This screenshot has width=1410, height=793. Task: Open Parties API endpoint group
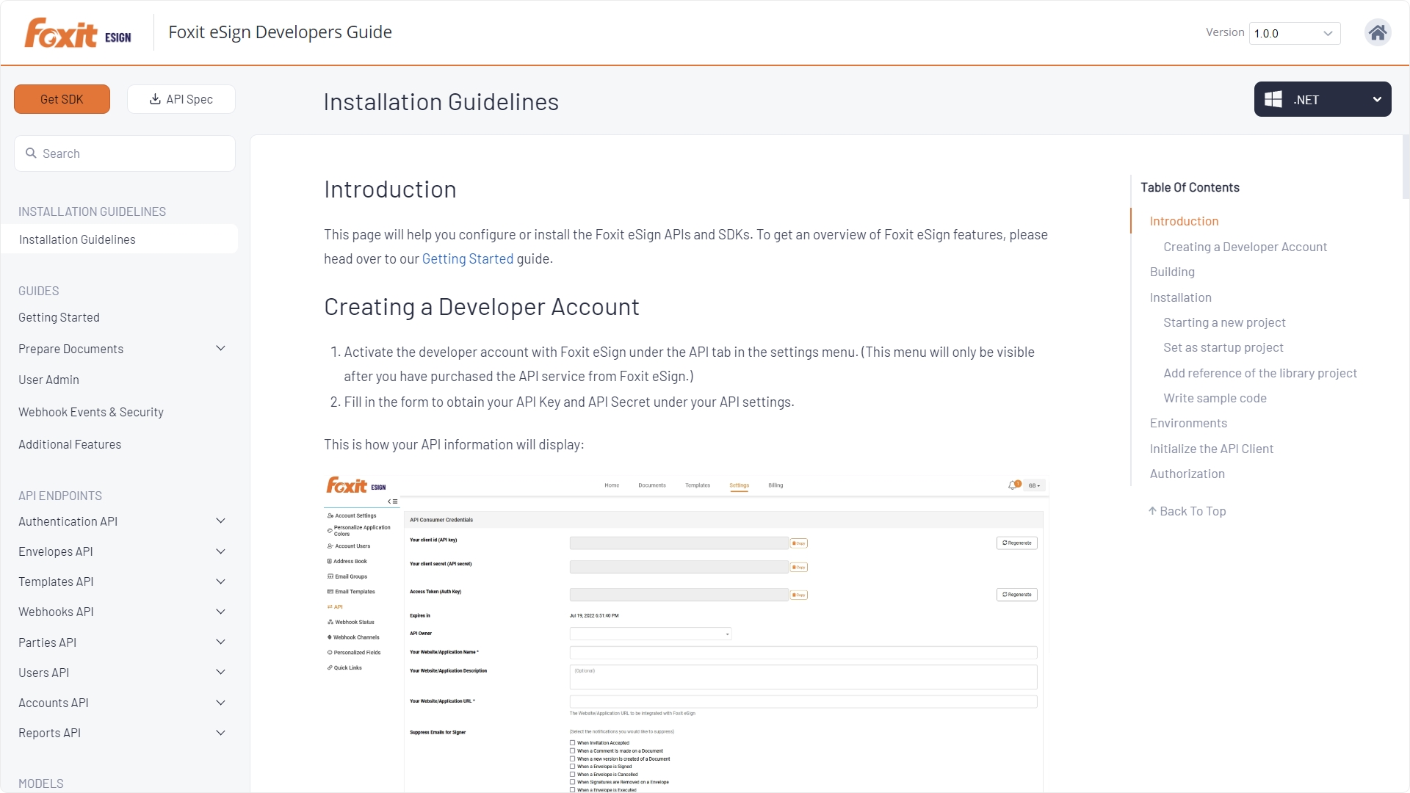[47, 642]
